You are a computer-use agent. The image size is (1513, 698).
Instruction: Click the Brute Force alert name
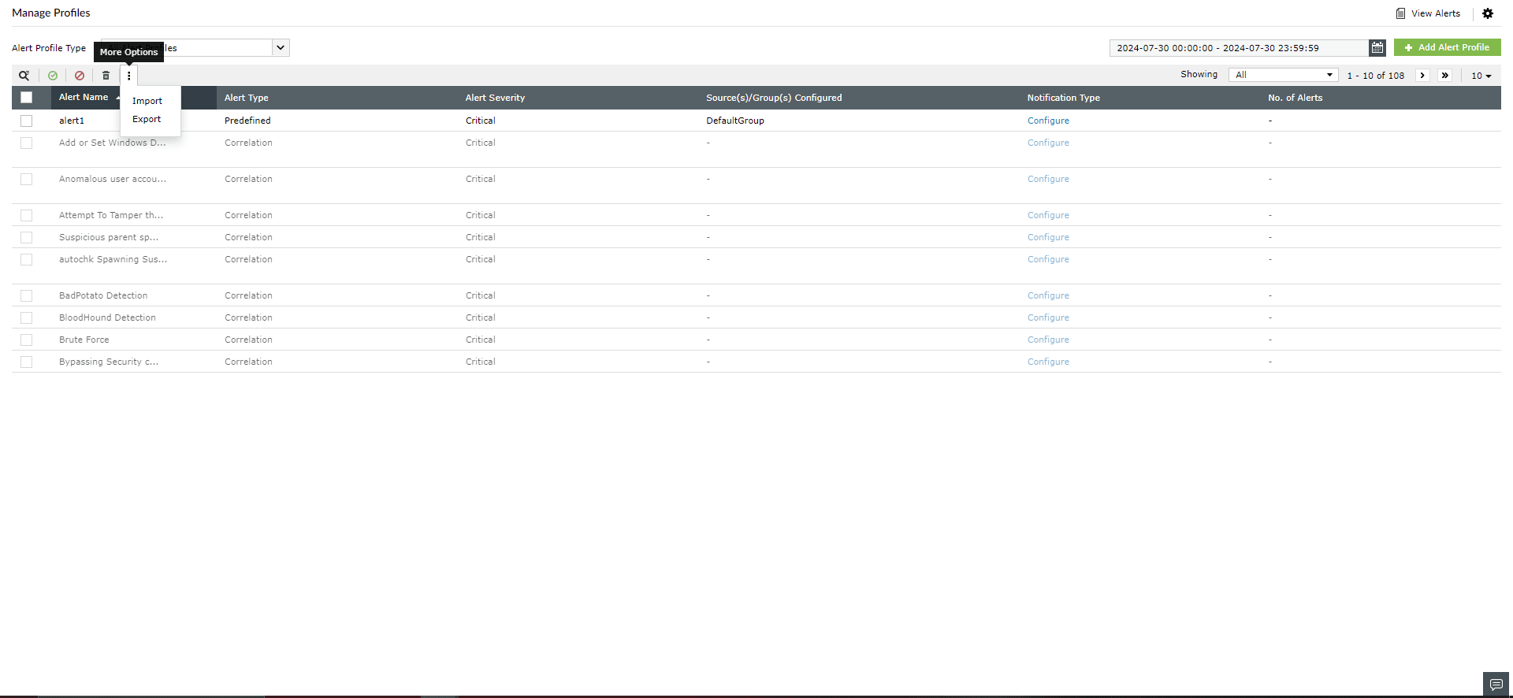(x=84, y=340)
